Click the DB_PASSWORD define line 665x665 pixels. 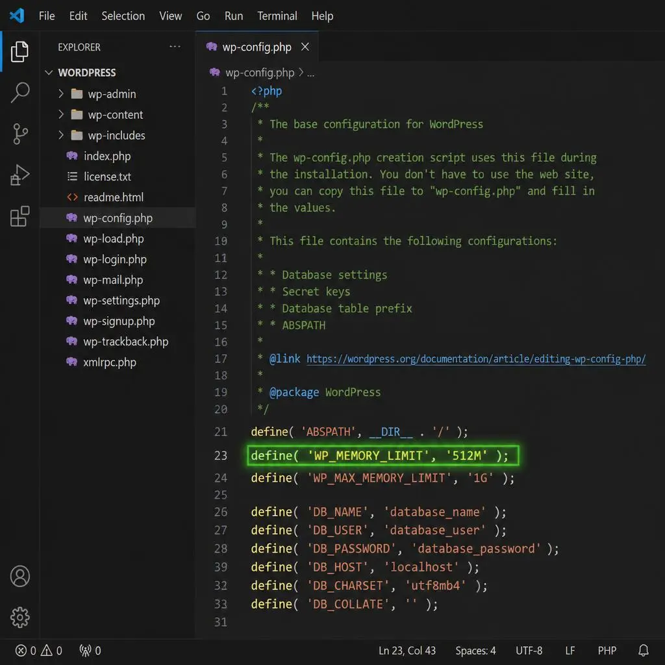(x=405, y=549)
